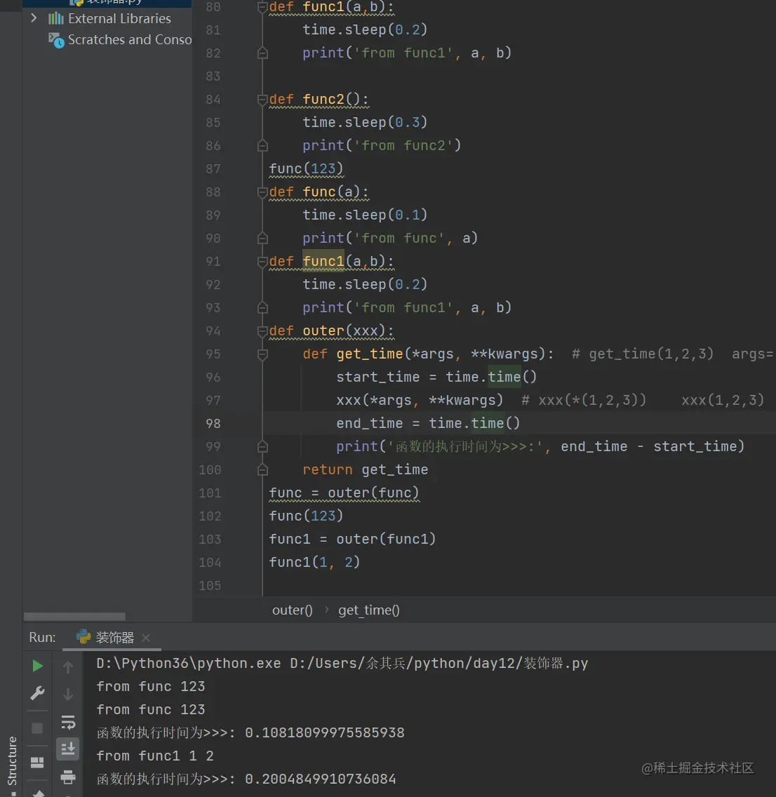Click 'func(123)' call on line 102

[x=306, y=516]
